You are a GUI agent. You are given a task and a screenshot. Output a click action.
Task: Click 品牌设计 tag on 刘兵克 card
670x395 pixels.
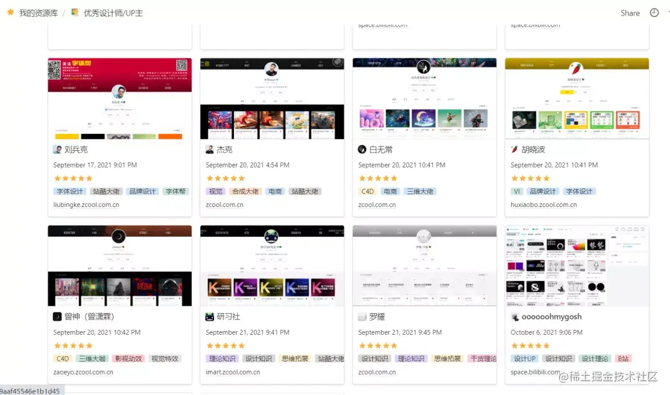click(x=142, y=192)
